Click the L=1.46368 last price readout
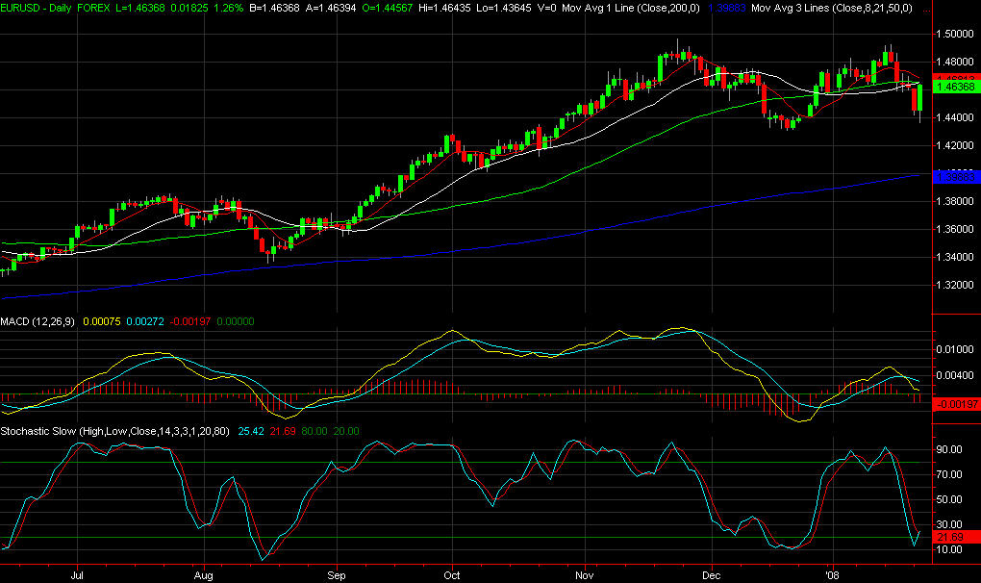This screenshot has height=583, width=981. pos(140,8)
